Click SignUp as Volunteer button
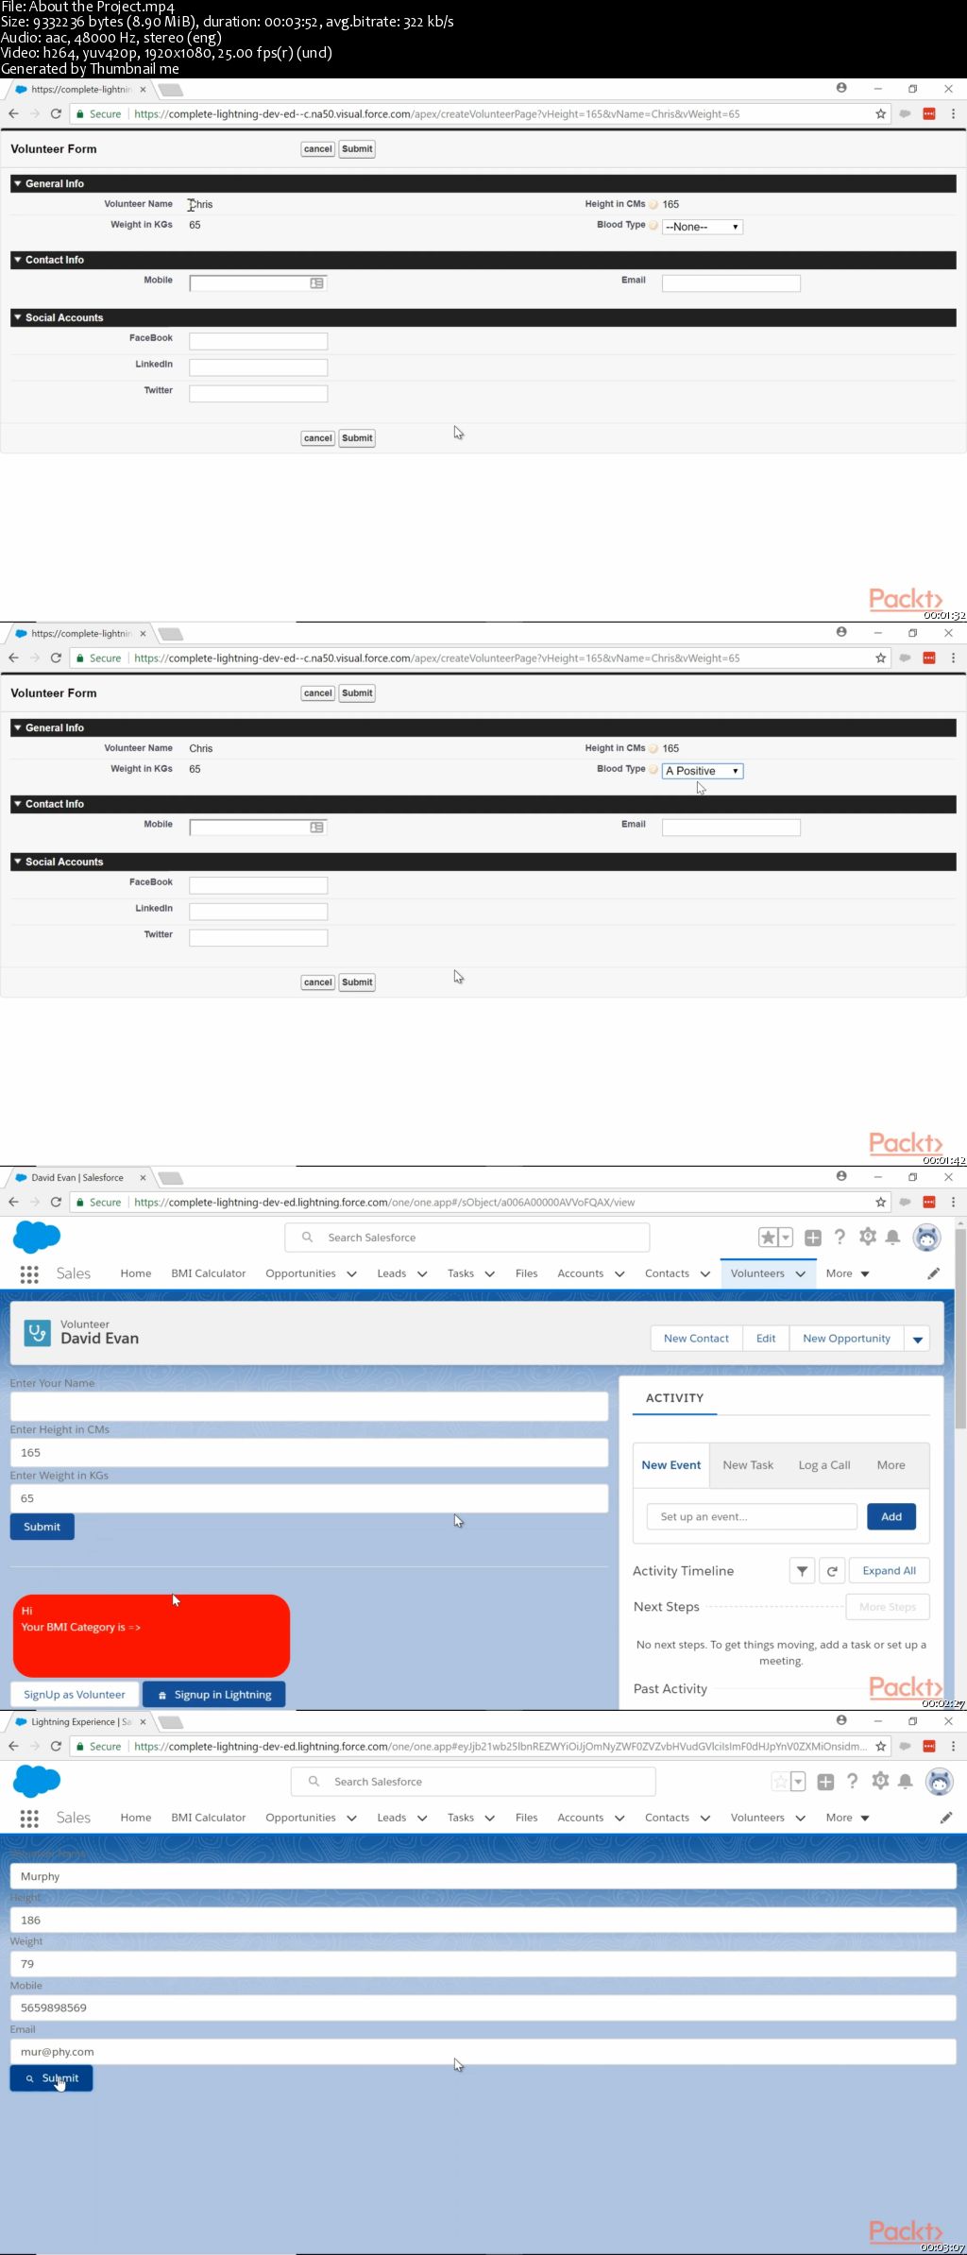The image size is (967, 2255). 75,1695
